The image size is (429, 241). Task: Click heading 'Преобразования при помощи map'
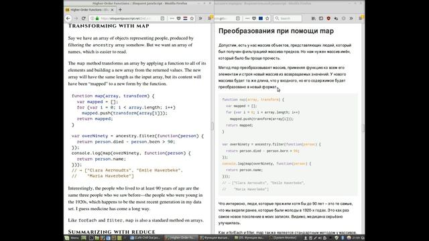(276, 31)
